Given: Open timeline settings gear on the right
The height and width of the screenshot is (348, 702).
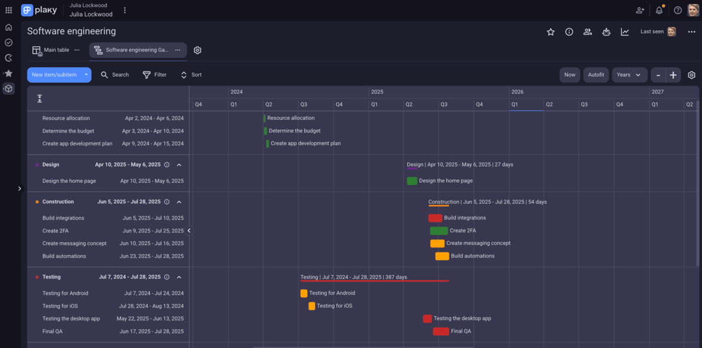Looking at the screenshot, I should click(x=691, y=75).
